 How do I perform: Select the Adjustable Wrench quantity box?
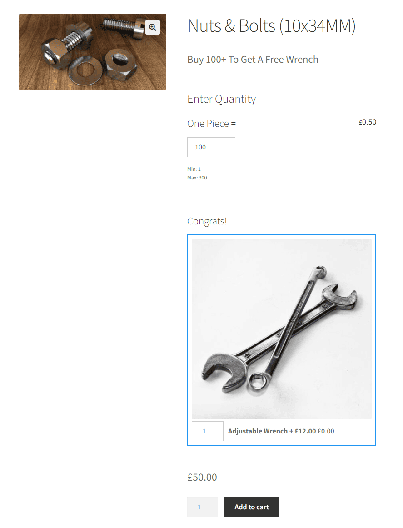tap(207, 431)
